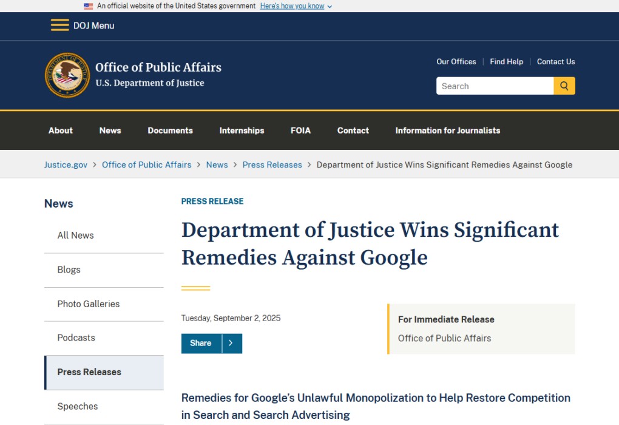
Task: Click the DOJ Menu label text
Action: click(93, 25)
